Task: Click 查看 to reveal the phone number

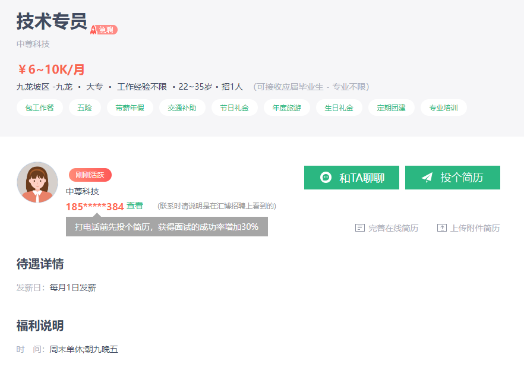Action: click(135, 205)
